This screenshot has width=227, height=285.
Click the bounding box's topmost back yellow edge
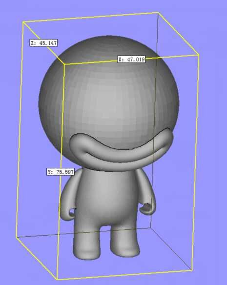91,17
